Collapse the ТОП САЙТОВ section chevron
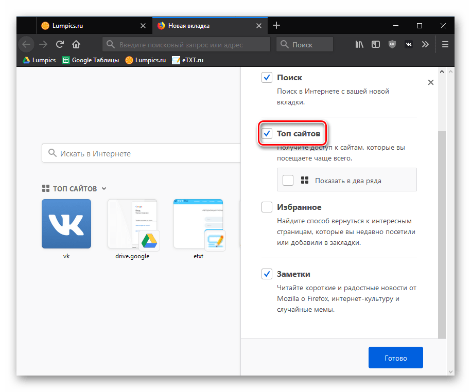The height and width of the screenshot is (392, 471). pyautogui.click(x=104, y=189)
